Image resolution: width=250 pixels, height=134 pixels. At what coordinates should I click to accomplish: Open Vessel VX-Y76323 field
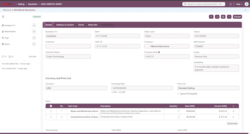[x=216, y=36]
